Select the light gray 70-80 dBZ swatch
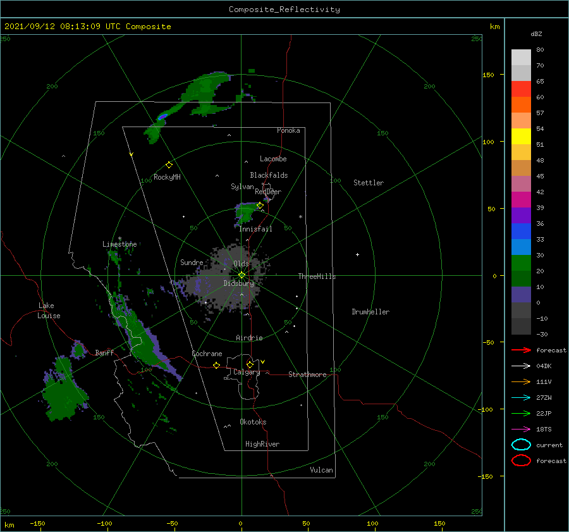Image resolution: width=569 pixels, height=532 pixels. pyautogui.click(x=521, y=58)
